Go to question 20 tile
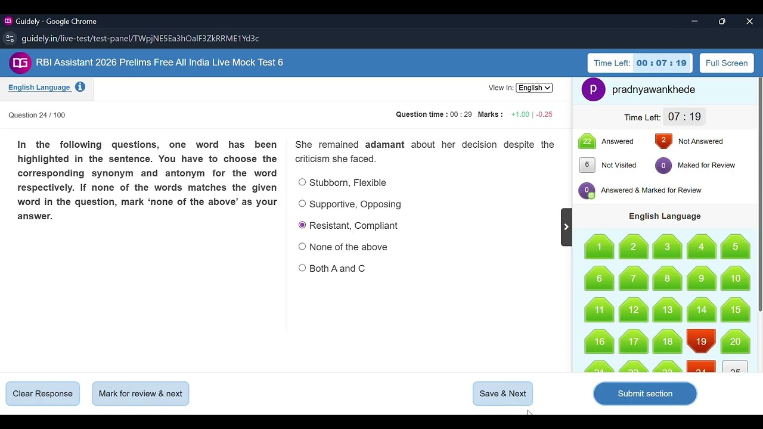 coord(735,341)
